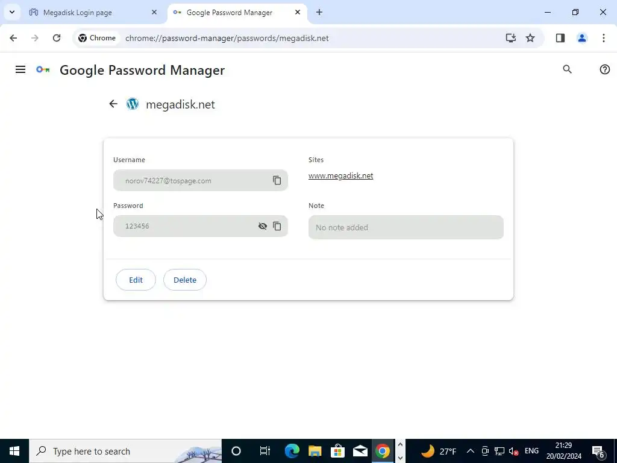The image size is (617, 463).
Task: Open the Chrome side panel
Action: [560, 38]
